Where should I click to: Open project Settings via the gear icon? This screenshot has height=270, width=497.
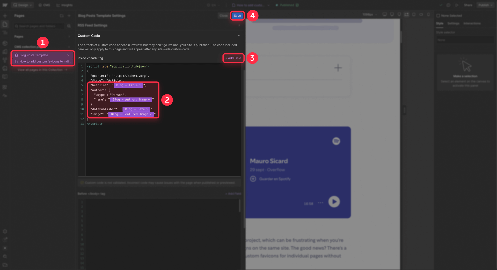click(x=5, y=232)
